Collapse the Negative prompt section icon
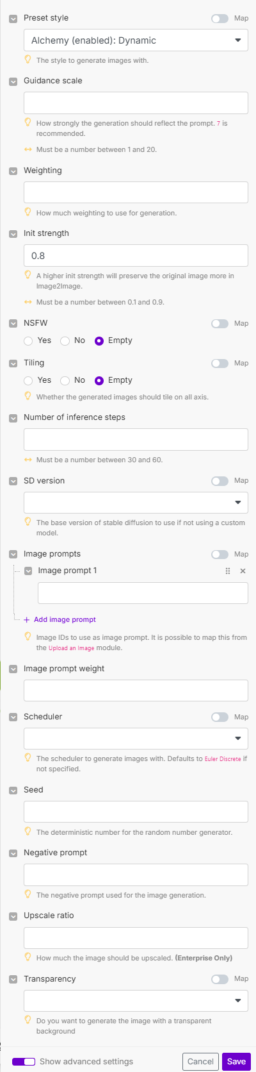 (x=13, y=853)
